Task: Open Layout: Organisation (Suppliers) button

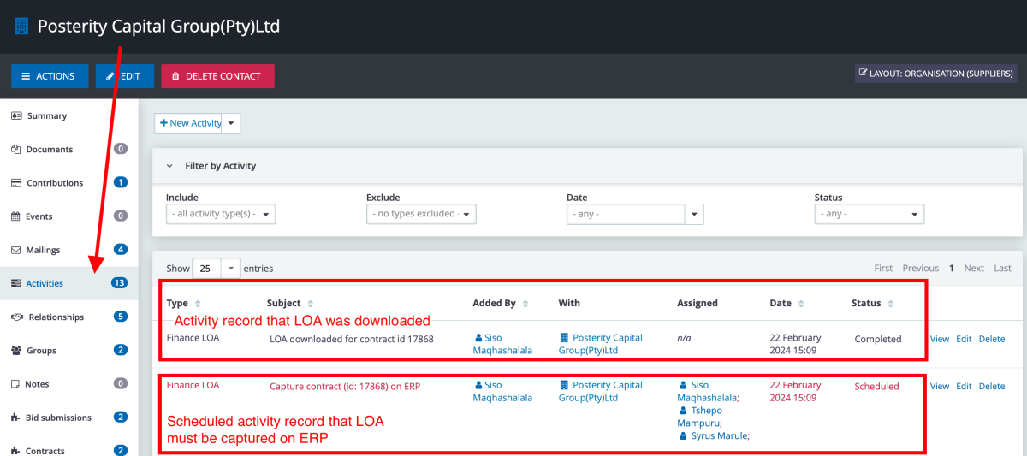Action: [935, 74]
